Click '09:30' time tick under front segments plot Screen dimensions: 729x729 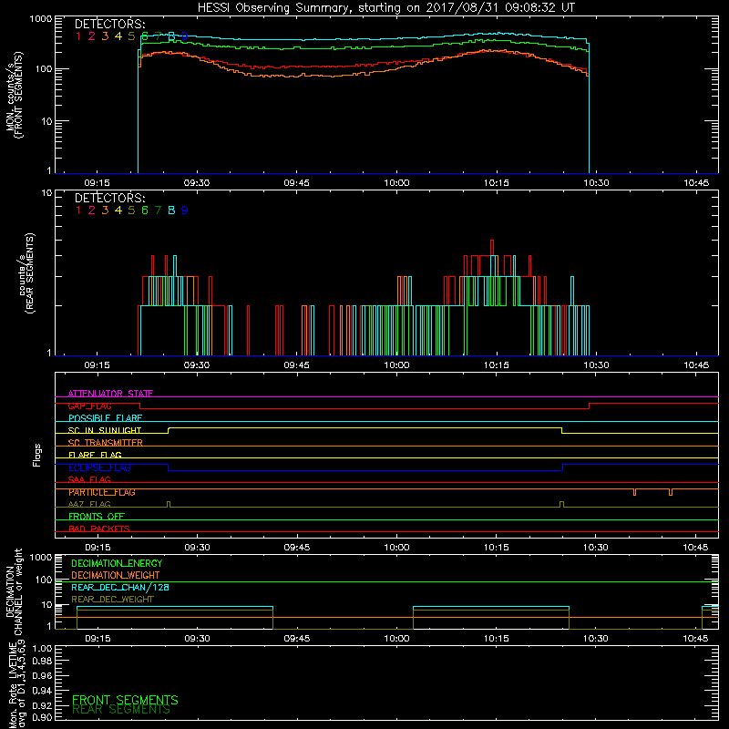coord(197,183)
